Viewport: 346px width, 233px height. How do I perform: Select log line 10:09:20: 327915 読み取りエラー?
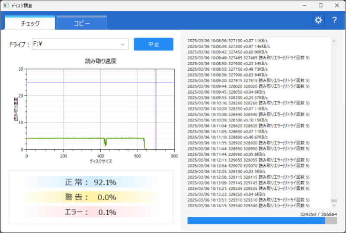(x=248, y=81)
